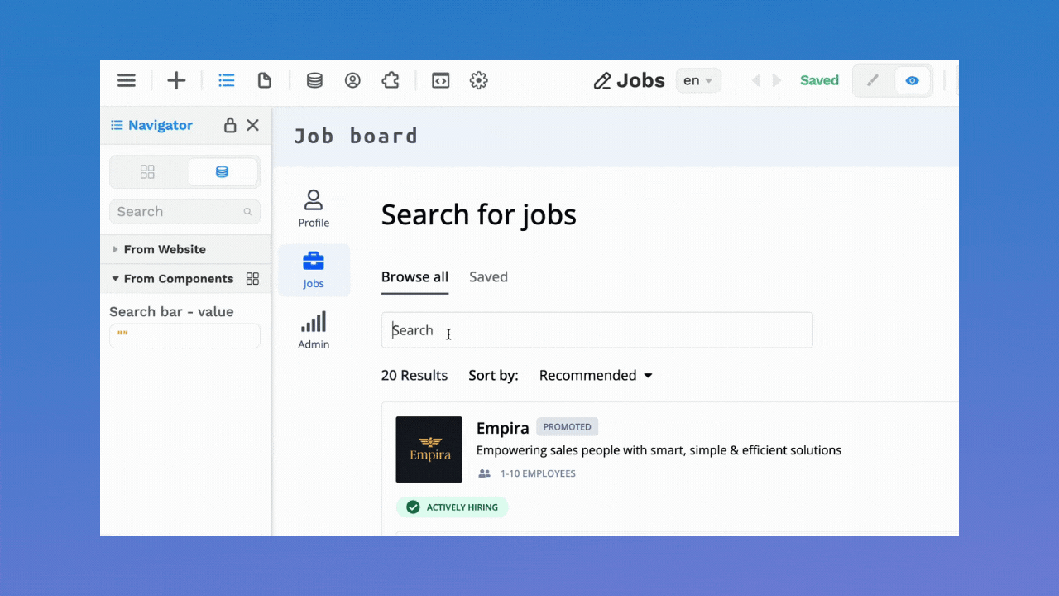Viewport: 1059px width, 596px height.
Task: Open the settings gear icon
Action: point(478,80)
